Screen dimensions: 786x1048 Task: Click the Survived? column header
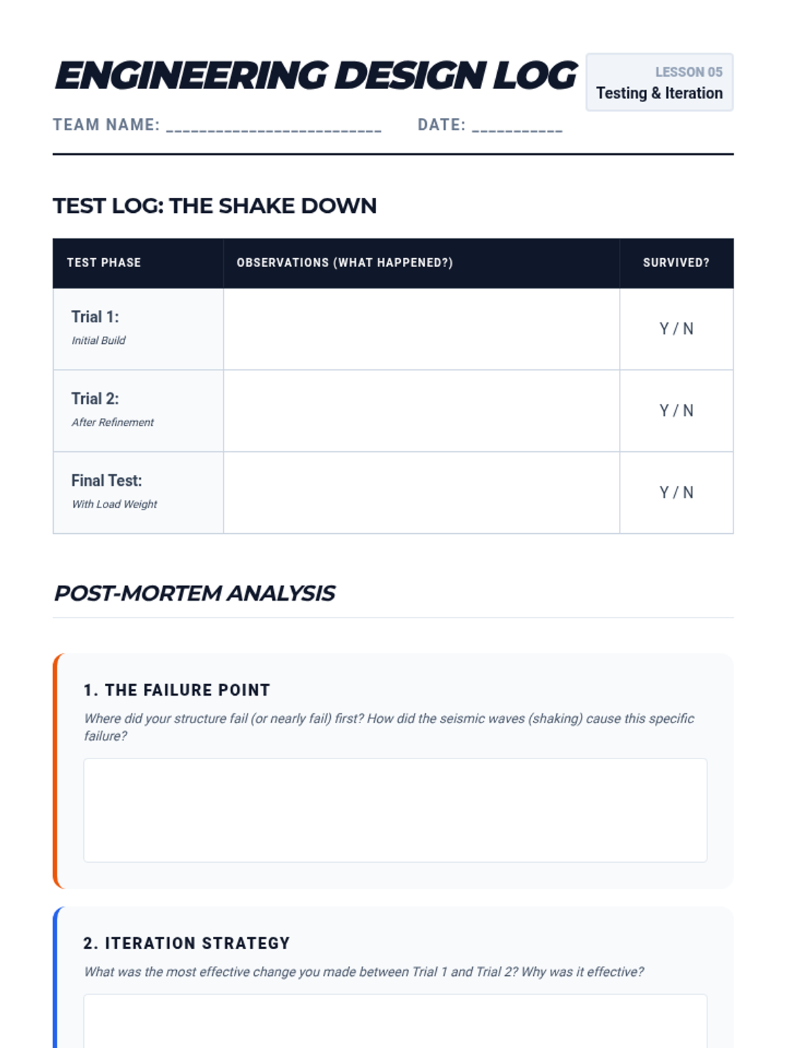click(x=676, y=263)
